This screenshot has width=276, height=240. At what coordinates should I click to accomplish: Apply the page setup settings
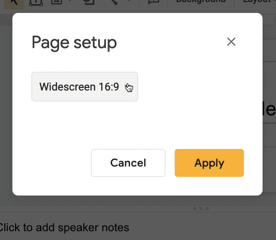point(209,163)
